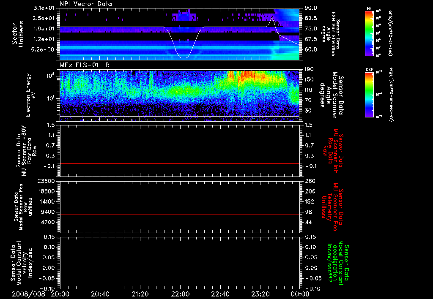
Task: Click the Sector Unitless axis label
Action: (x=17, y=33)
